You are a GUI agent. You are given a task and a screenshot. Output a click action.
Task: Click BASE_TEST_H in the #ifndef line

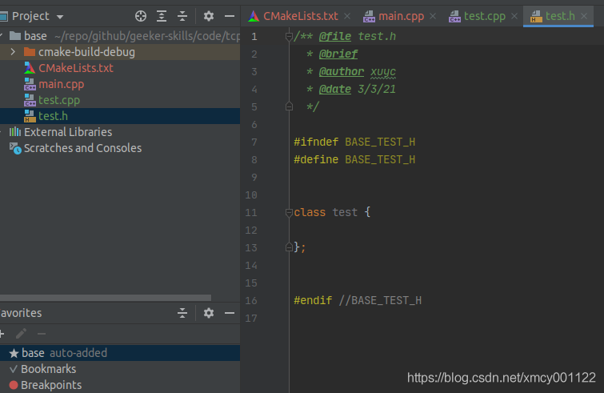click(x=380, y=142)
